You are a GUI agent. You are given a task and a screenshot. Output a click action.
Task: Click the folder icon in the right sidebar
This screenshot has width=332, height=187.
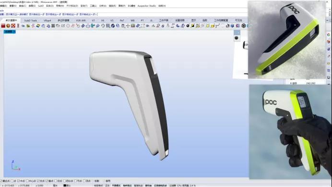coord(329,63)
